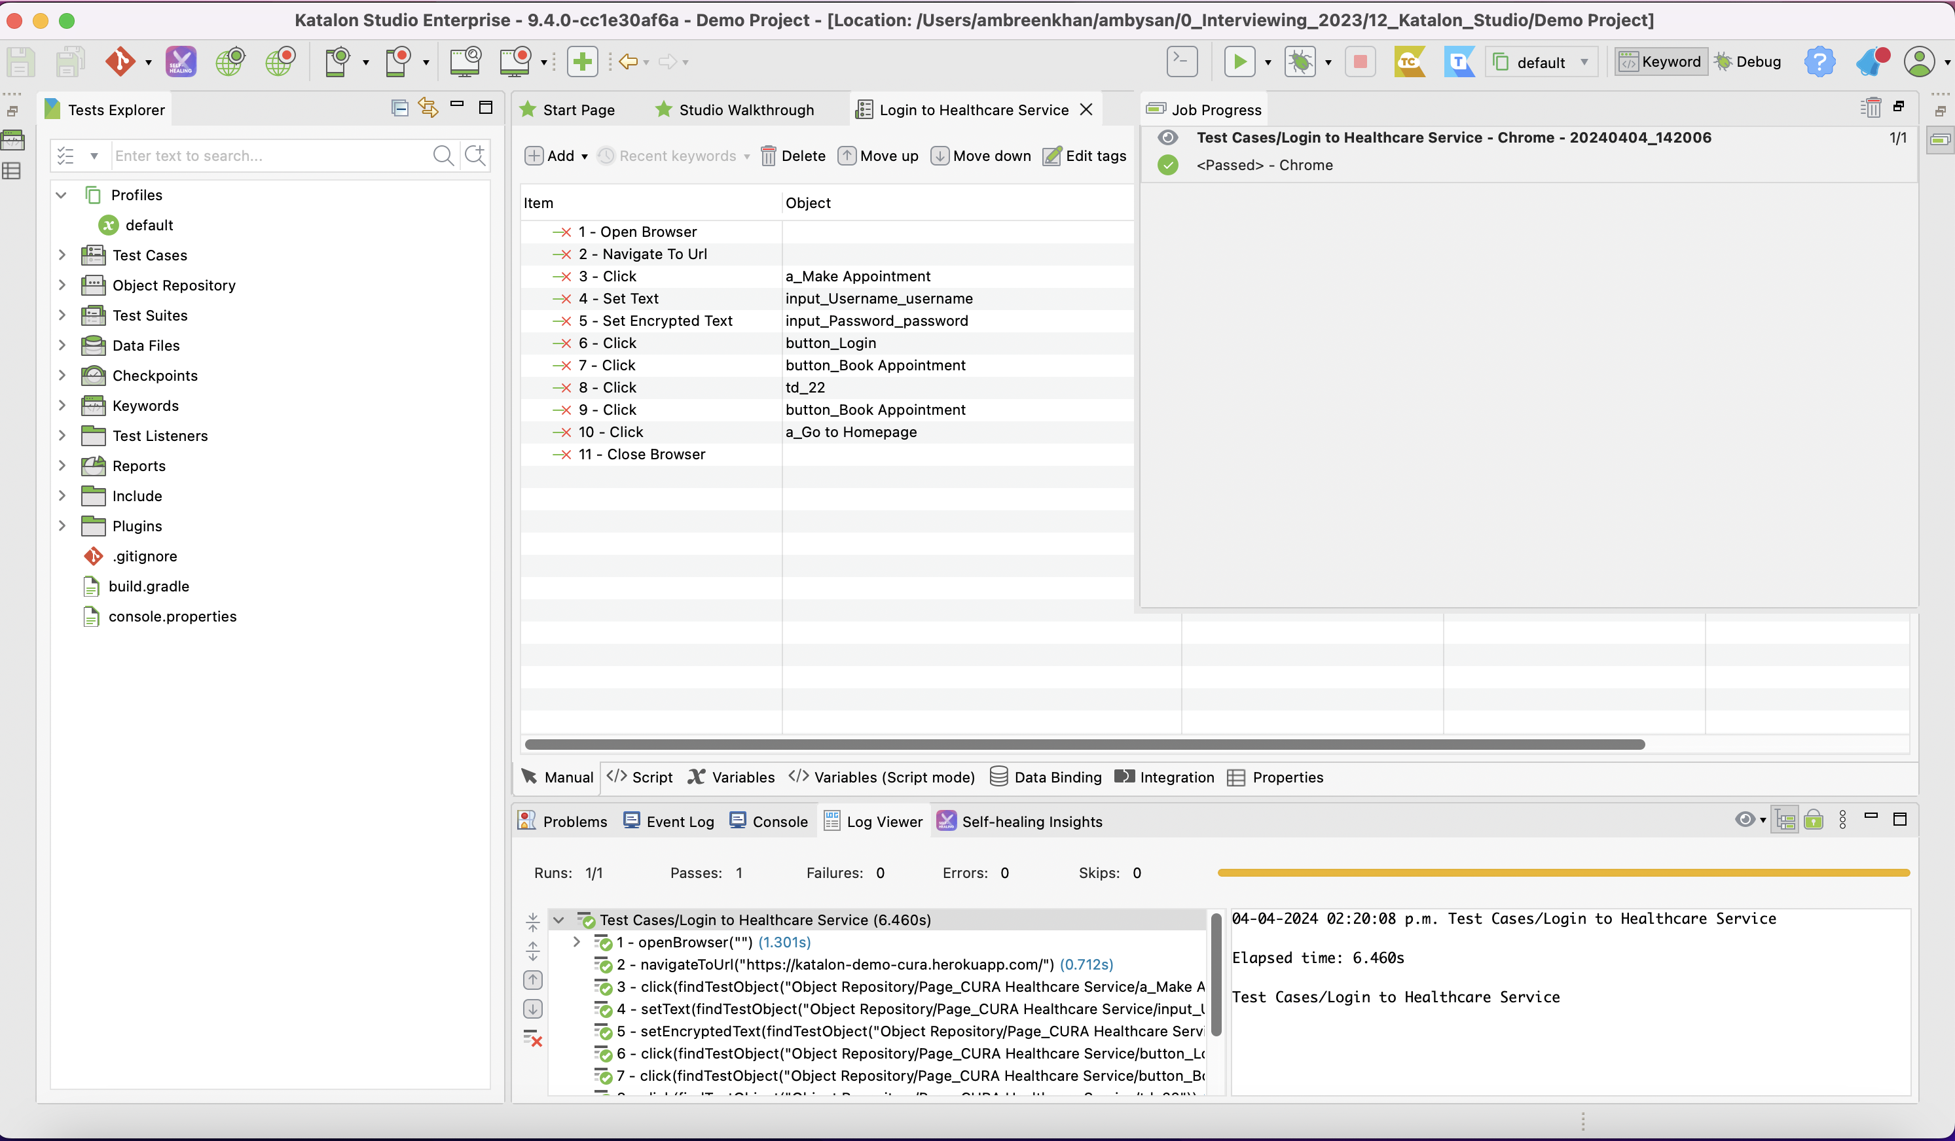This screenshot has height=1141, width=1955.
Task: Click the Link with Editor icon
Action: point(428,108)
